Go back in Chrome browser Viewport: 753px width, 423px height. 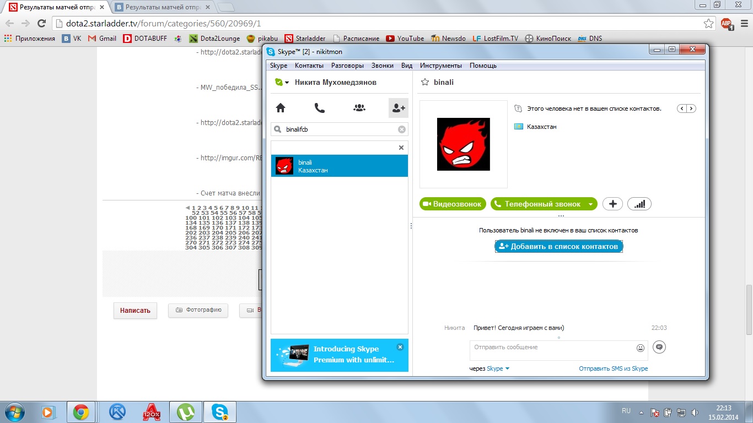pos(9,23)
